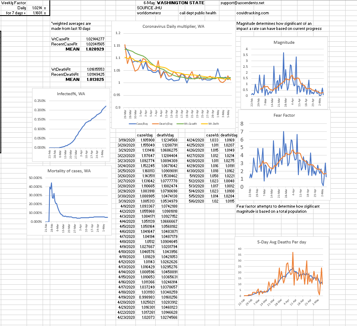Screen dimensions: 357x326
Task: Select the WASHINGTON STATE title cell
Action: (174, 3)
